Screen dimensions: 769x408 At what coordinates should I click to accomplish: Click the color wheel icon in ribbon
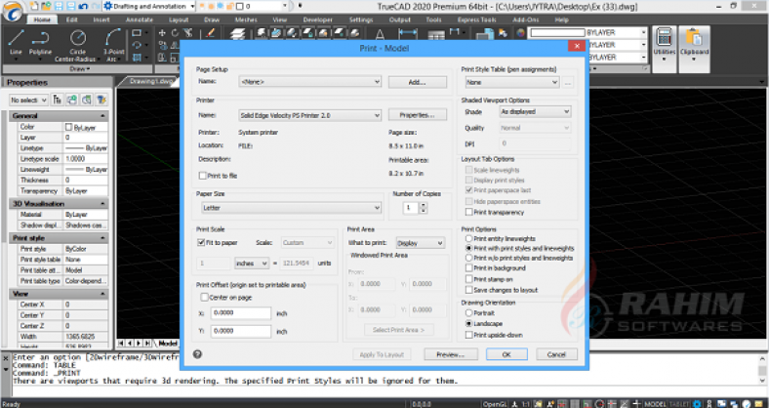(x=520, y=33)
